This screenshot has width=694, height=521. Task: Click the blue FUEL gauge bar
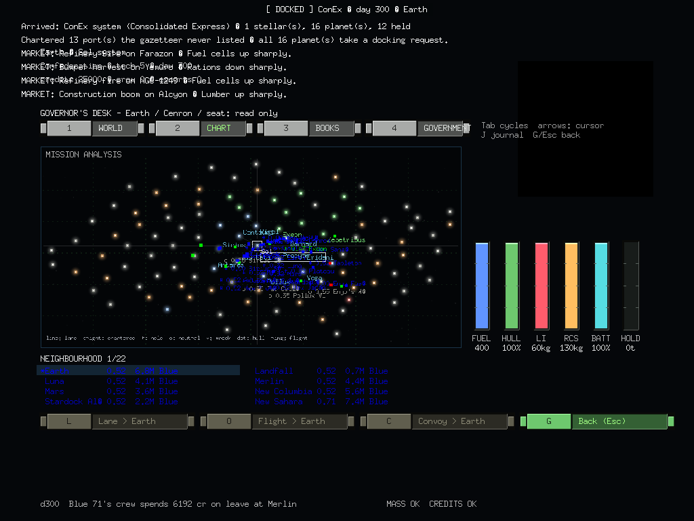(x=482, y=286)
